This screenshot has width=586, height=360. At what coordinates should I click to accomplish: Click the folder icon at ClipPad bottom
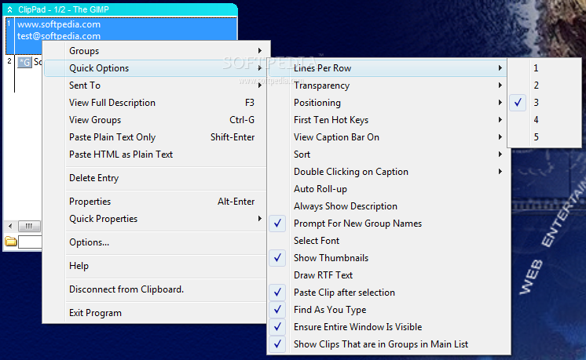(11, 242)
